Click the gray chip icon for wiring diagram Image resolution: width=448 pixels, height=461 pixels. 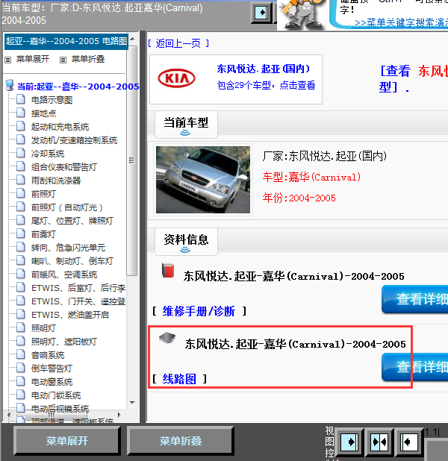(x=167, y=338)
